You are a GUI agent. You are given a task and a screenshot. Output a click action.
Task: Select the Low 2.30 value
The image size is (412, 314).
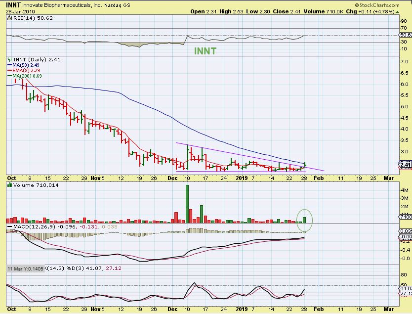click(258, 11)
